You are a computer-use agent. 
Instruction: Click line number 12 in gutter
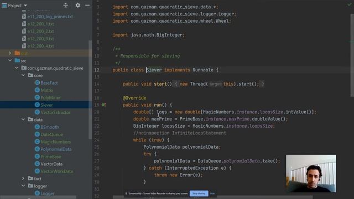point(97,70)
